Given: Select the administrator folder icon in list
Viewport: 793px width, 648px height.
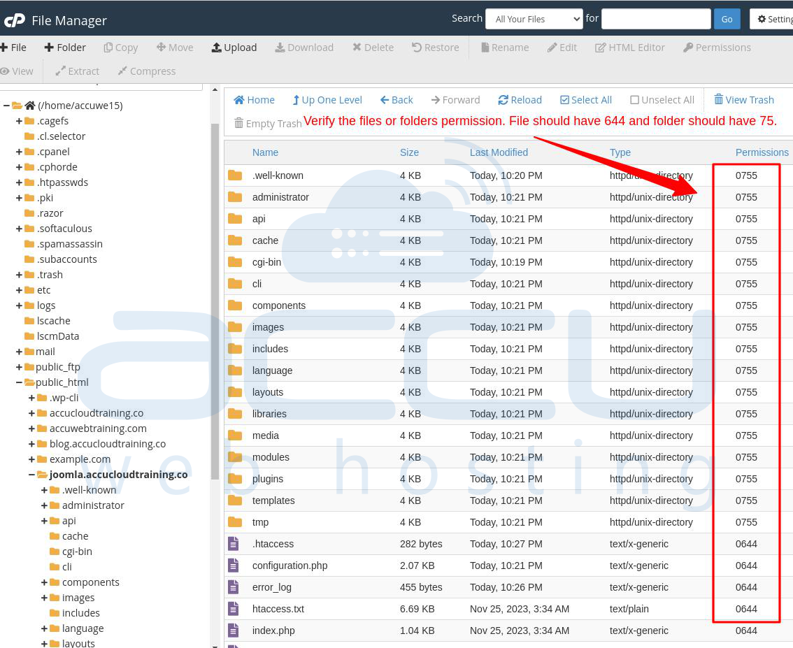Looking at the screenshot, I should click(235, 197).
